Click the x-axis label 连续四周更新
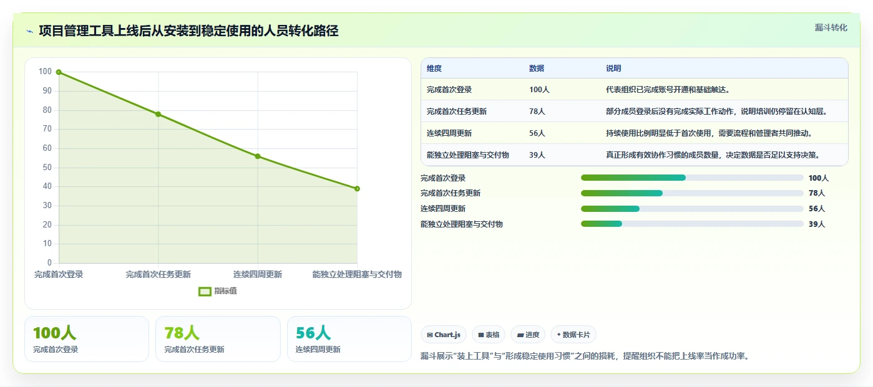This screenshot has height=387, width=873. 258,274
